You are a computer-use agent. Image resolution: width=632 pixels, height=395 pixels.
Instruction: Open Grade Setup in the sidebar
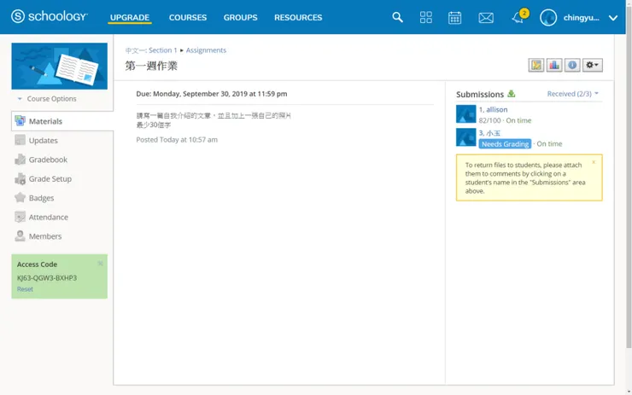(x=50, y=179)
